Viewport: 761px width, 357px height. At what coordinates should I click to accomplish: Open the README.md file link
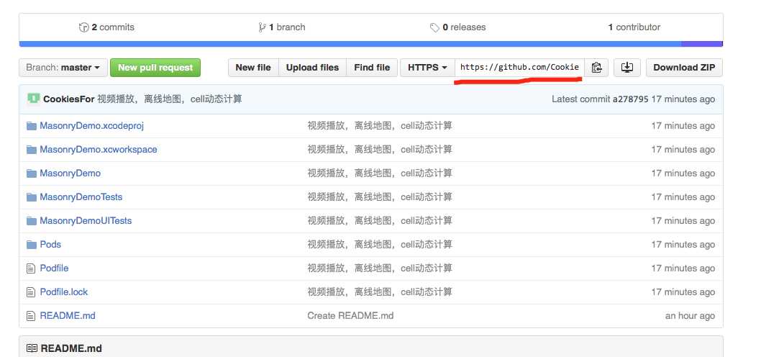tap(68, 316)
